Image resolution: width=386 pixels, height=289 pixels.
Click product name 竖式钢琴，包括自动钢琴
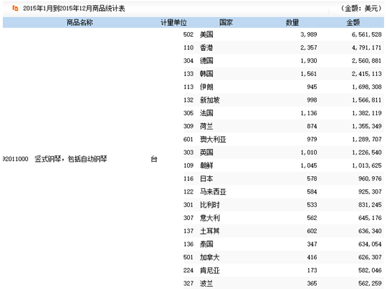70,159
